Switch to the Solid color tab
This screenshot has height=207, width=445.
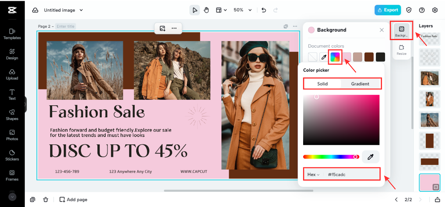coord(322,84)
